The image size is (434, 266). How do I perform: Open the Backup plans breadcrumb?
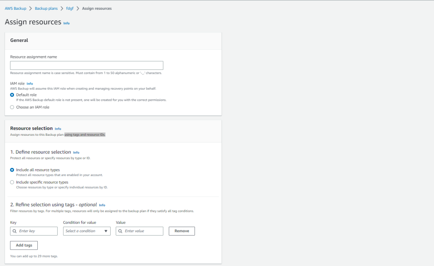[47, 8]
